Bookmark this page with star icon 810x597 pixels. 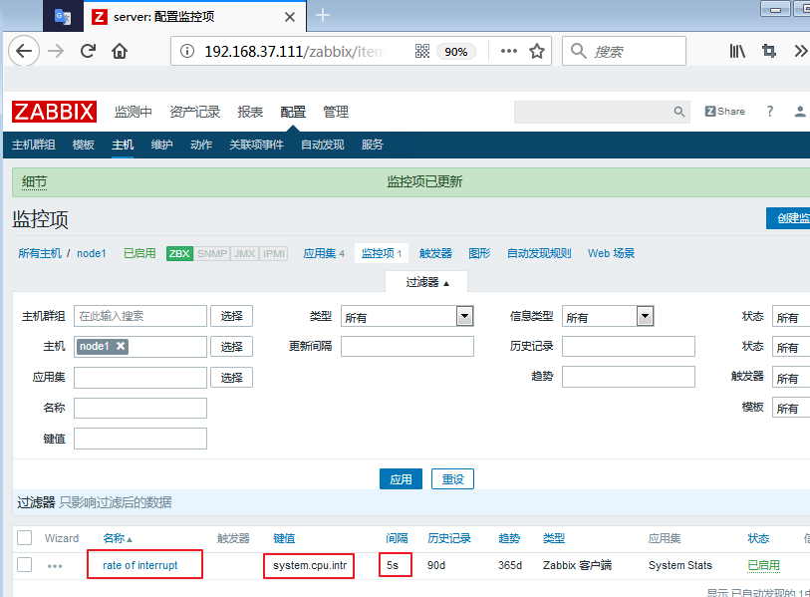coord(537,51)
